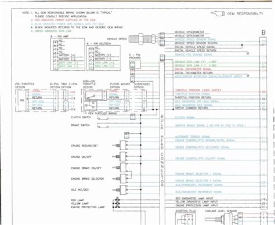Image resolution: width=275 pixels, height=225 pixels.
Task: Click the 'VEHICLE SPEED' sensor label
Action: (117, 39)
